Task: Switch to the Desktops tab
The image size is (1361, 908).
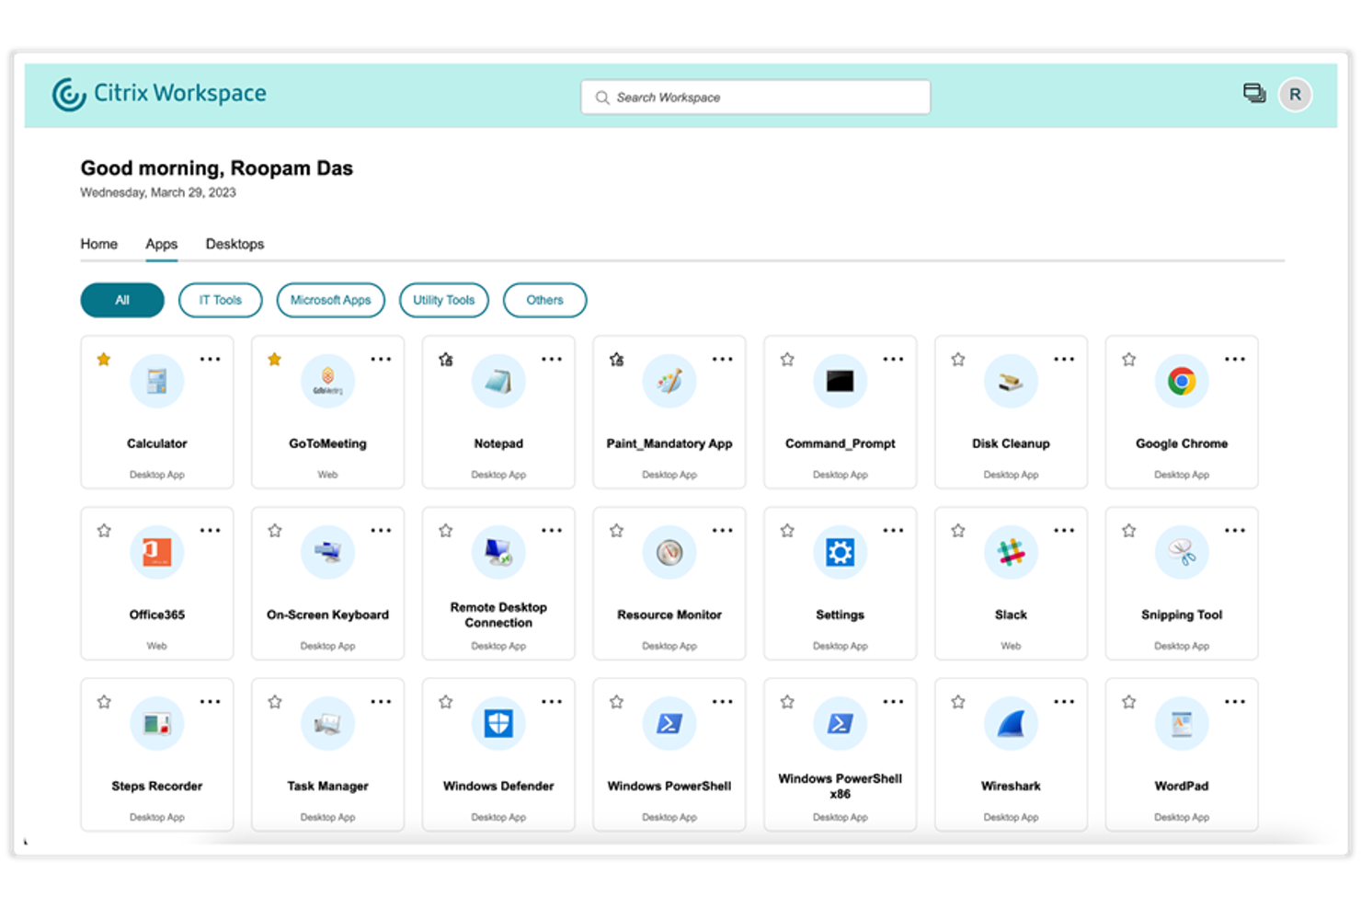Action: pyautogui.click(x=234, y=244)
